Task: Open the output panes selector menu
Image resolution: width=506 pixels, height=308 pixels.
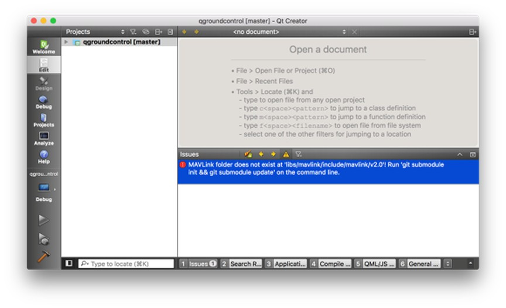Action: point(447,264)
